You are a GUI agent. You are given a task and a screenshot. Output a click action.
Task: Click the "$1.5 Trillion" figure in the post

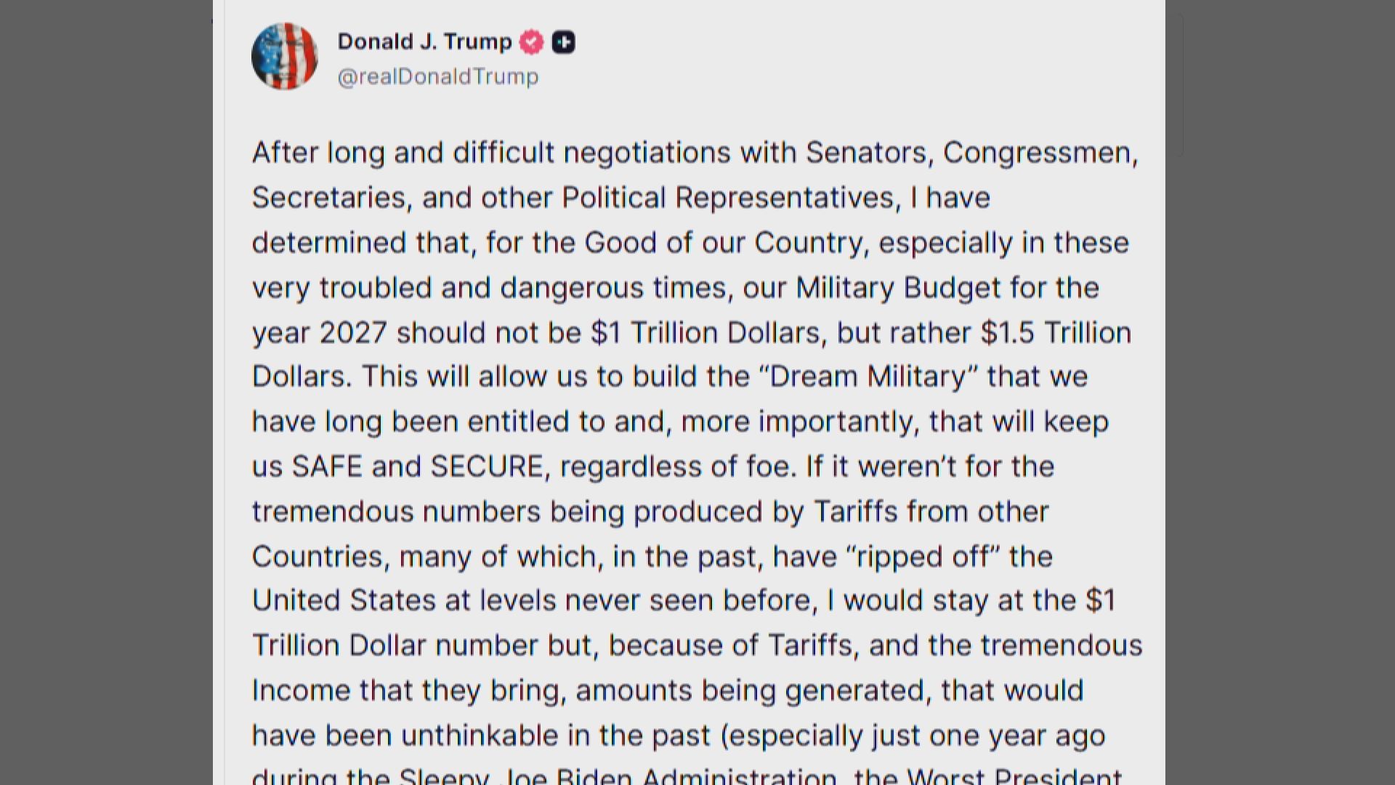(x=1056, y=333)
